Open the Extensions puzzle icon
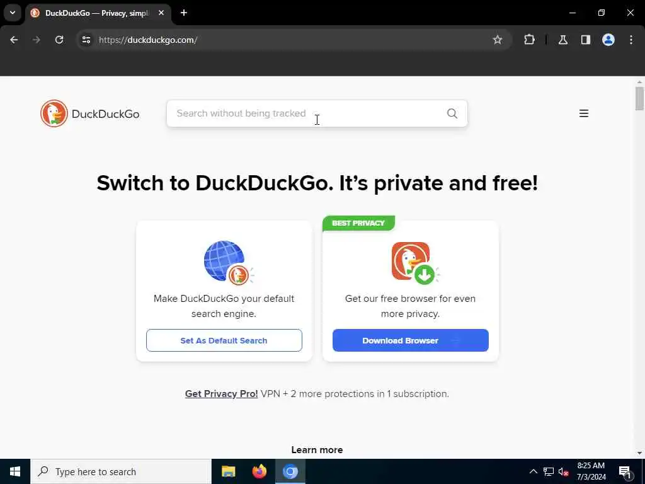Viewport: 645px width, 484px height. (x=529, y=40)
